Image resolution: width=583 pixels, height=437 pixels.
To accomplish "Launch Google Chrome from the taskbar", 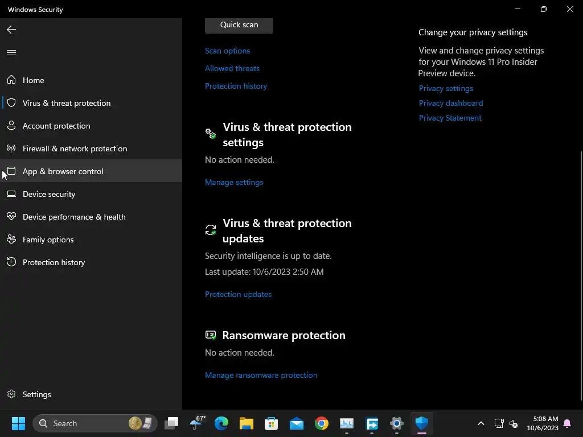I will 322,423.
